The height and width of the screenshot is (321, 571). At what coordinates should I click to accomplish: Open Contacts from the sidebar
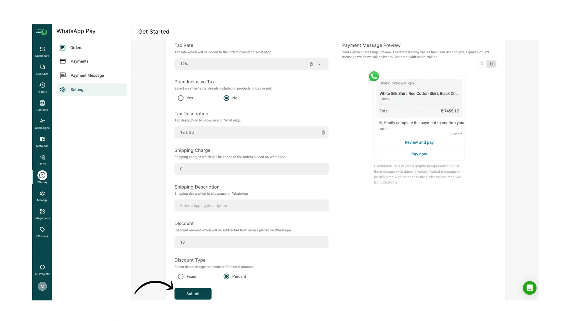(42, 105)
